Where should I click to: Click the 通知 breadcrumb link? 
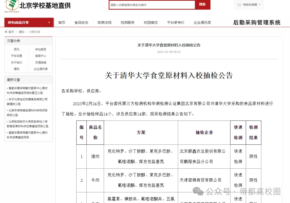point(21,32)
